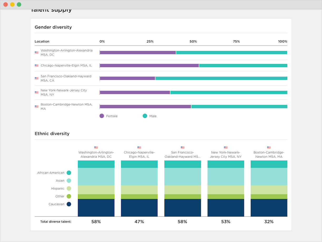Viewport: 322px width, 242px height.
Task: Click the 32% total diverse talent value
Action: pos(269,222)
